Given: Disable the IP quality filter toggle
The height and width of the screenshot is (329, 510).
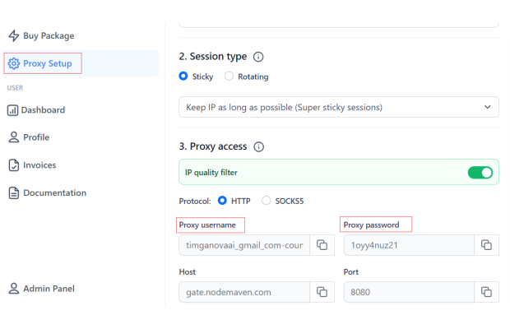Looking at the screenshot, I should 480,173.
